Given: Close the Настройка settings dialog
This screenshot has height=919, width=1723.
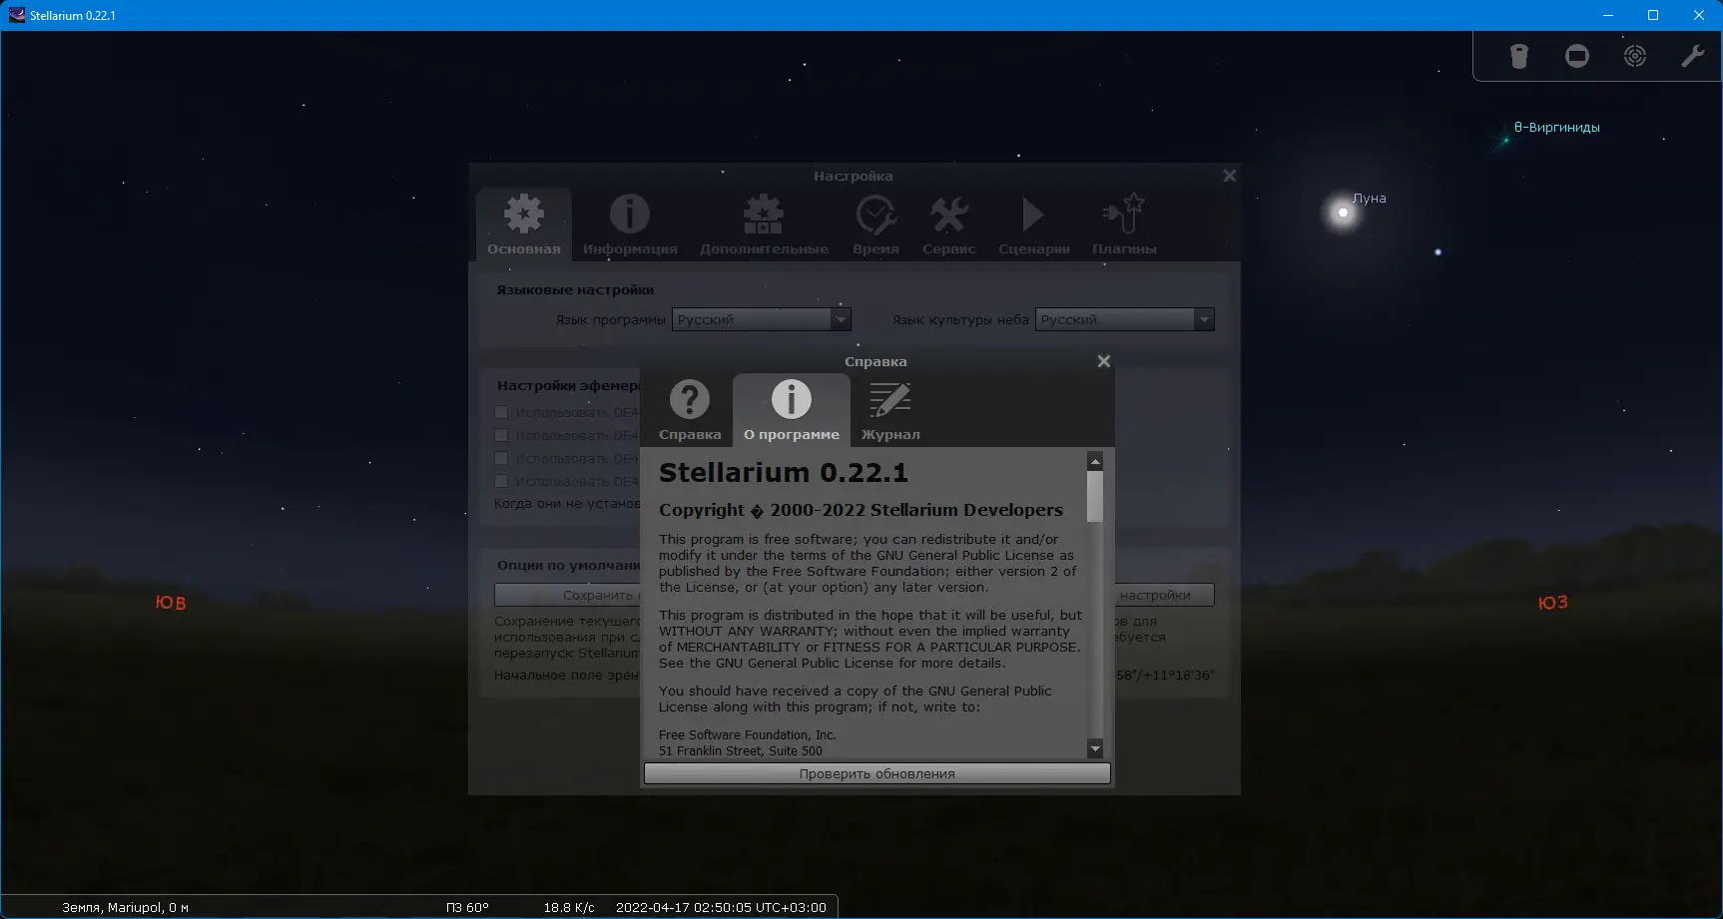Looking at the screenshot, I should tap(1230, 176).
